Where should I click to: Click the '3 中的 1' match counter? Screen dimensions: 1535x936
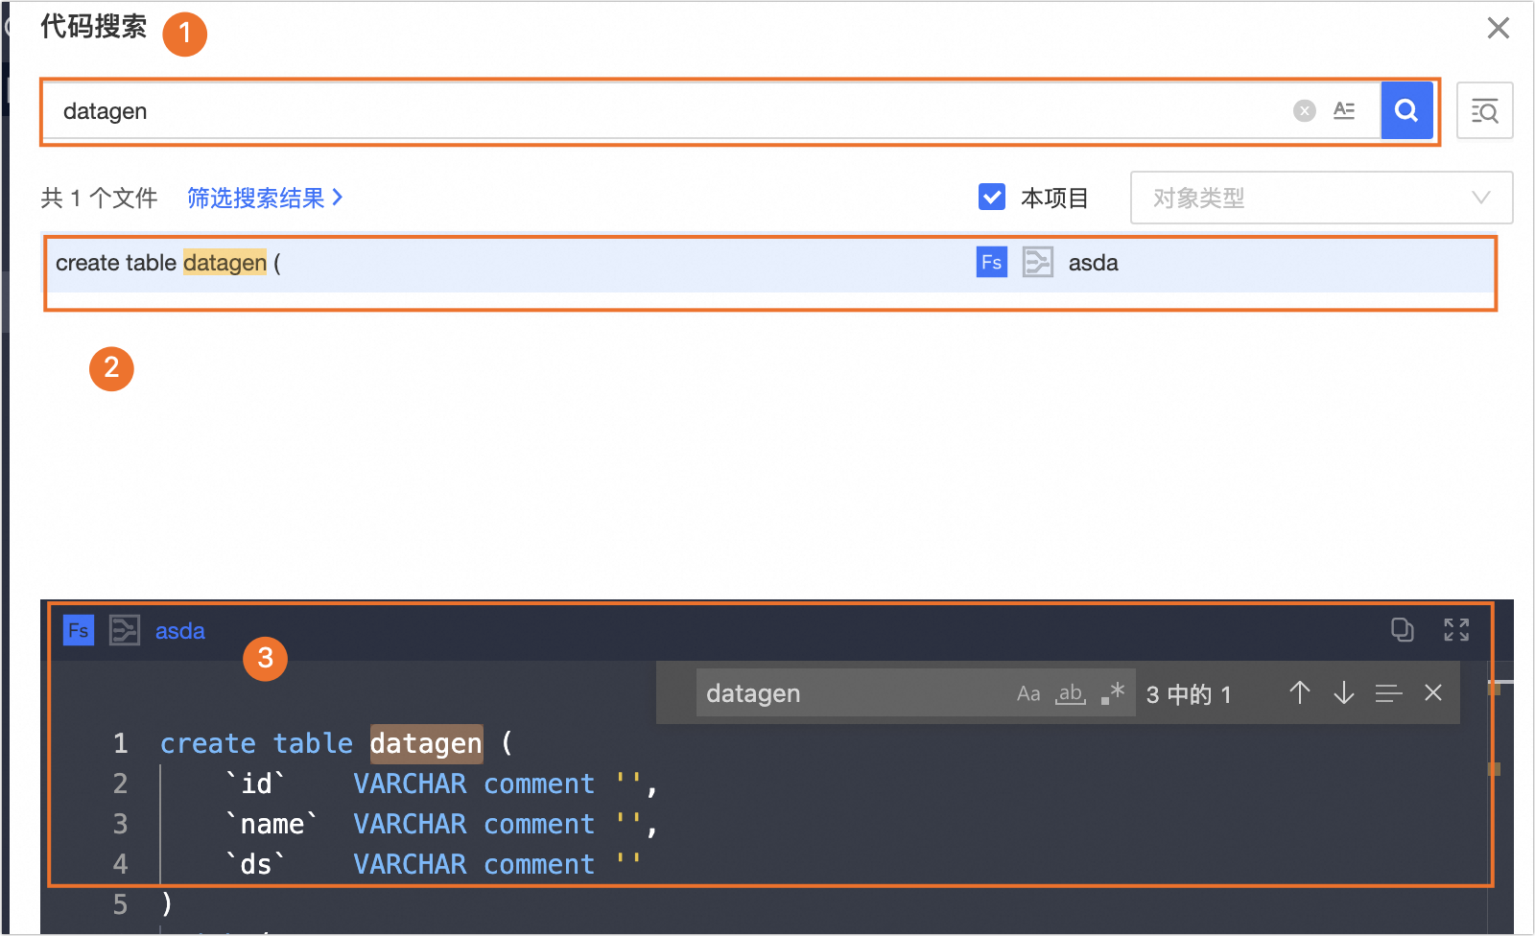[x=1189, y=694]
